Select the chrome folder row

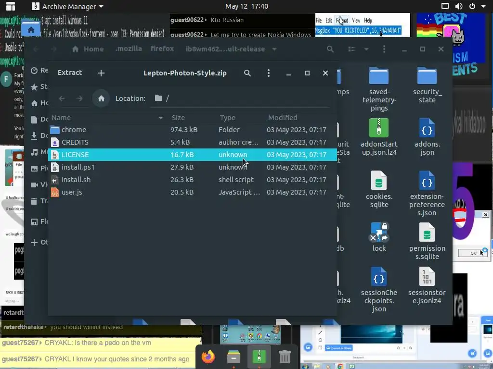coord(192,130)
